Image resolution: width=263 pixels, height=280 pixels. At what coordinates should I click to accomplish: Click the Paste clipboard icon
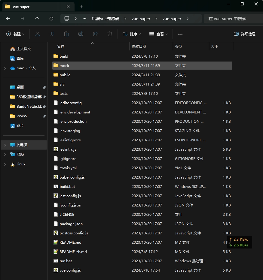tap(66, 34)
